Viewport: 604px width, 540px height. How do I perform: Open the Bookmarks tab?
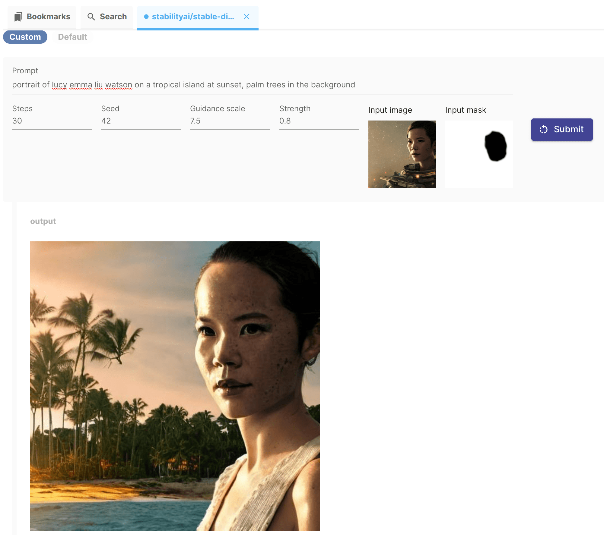(x=42, y=17)
